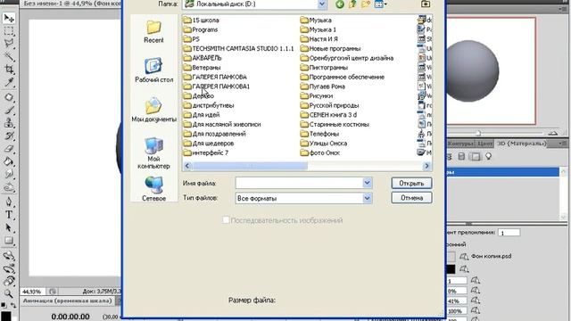Select the Eyedropper tool
Screen dimensions: 571x321
pyautogui.click(x=9, y=82)
